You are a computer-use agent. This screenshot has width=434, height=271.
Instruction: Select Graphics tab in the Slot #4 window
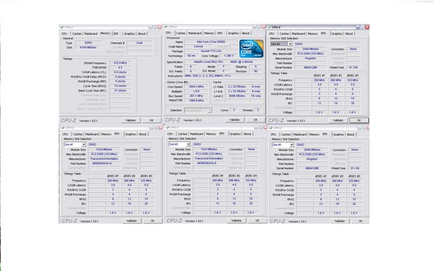(x=337, y=34)
